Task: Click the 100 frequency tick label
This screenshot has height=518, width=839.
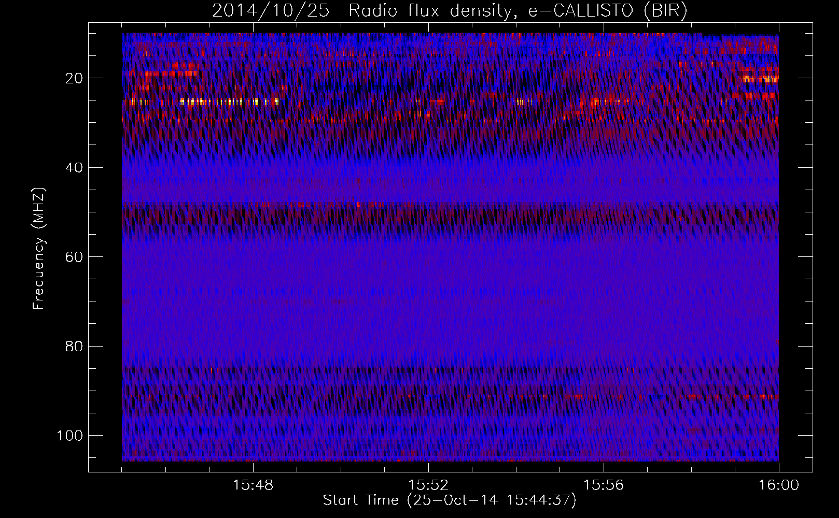Action: click(70, 436)
